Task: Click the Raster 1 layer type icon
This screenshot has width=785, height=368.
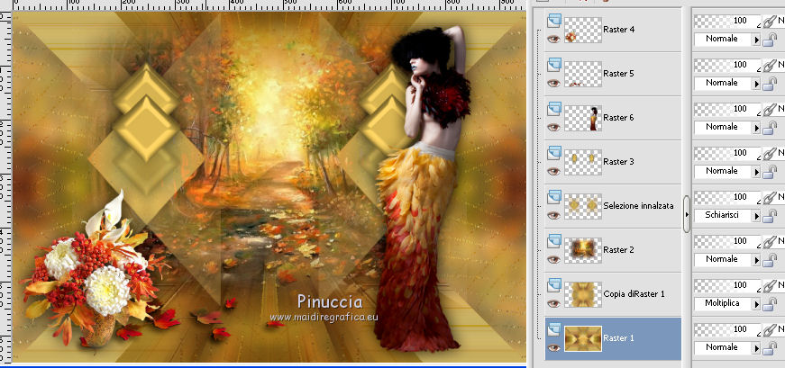Action: pyautogui.click(x=553, y=328)
